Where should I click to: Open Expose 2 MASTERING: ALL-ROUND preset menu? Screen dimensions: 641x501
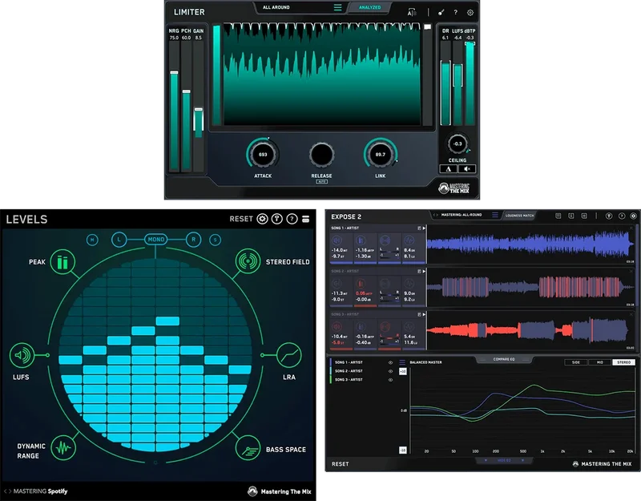(494, 215)
